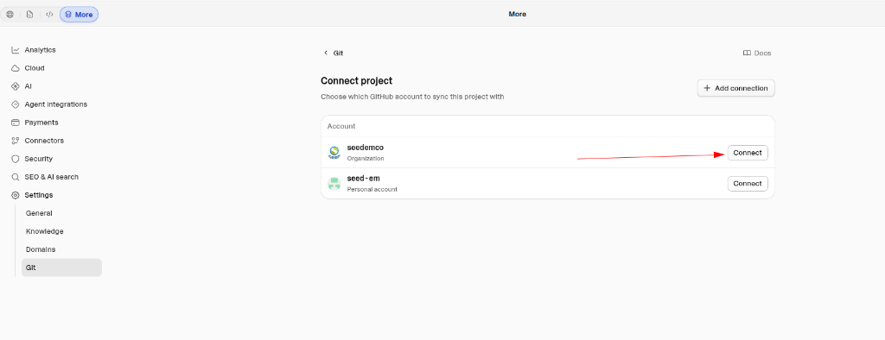Click the Connectors icon
This screenshot has height=340, width=885.
point(16,141)
